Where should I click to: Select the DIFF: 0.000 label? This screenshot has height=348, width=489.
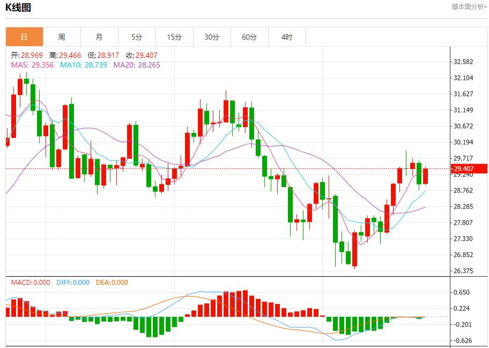pyautogui.click(x=72, y=283)
